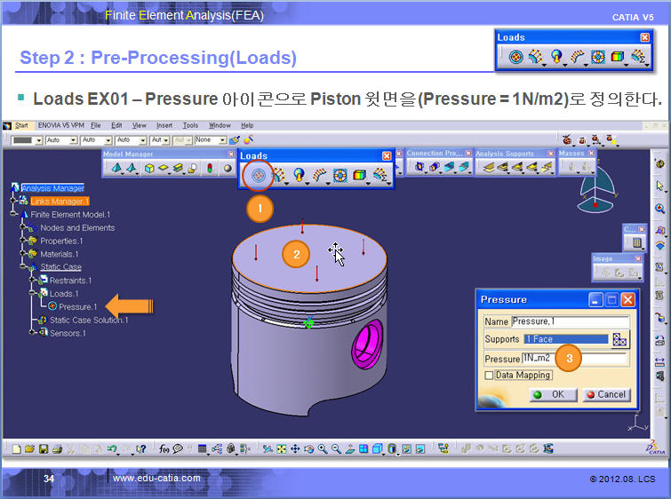The height and width of the screenshot is (499, 671).
Task: Click the New document icon
Action: 16,449
